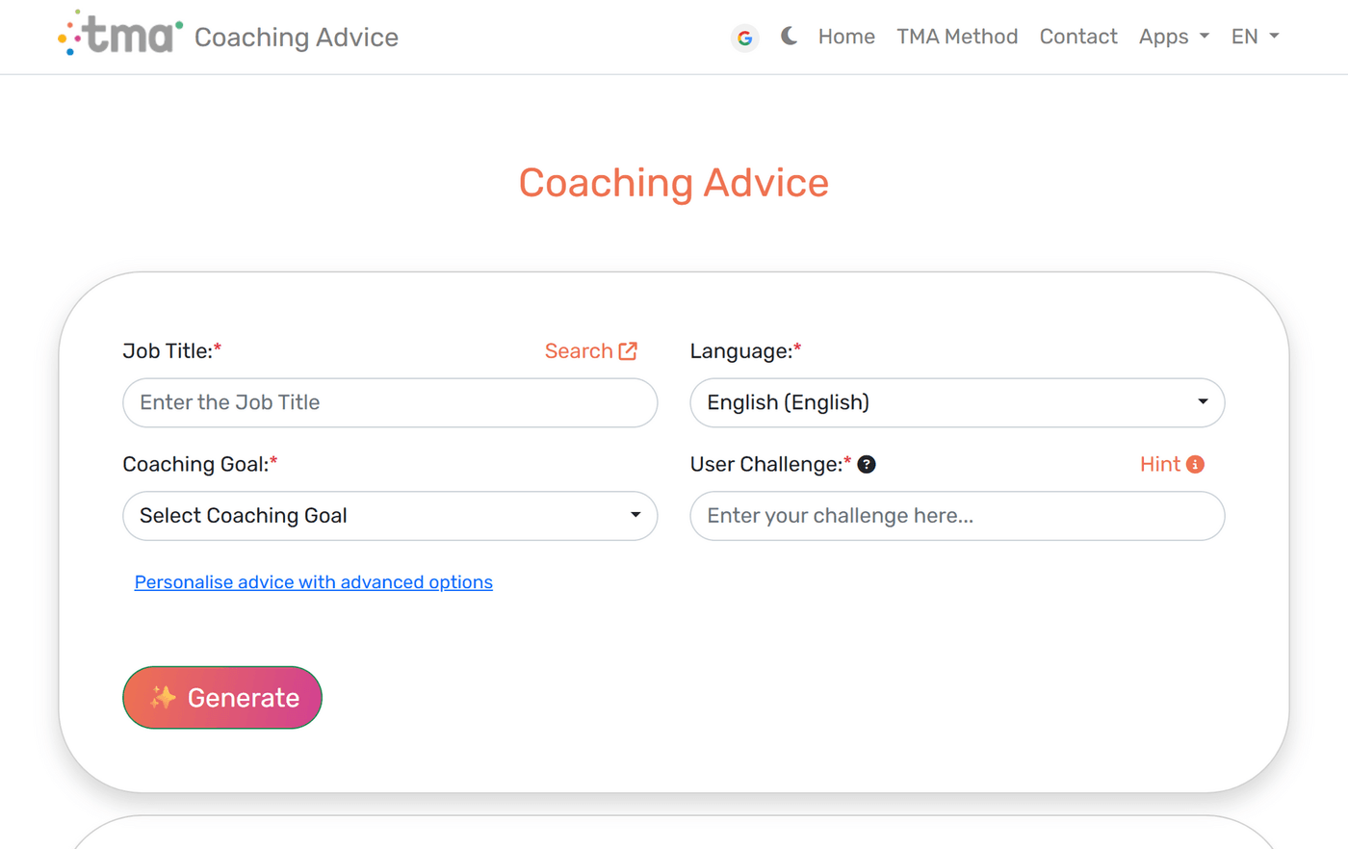Viewport: 1348px width, 849px height.
Task: Open the Contact page
Action: click(x=1078, y=37)
